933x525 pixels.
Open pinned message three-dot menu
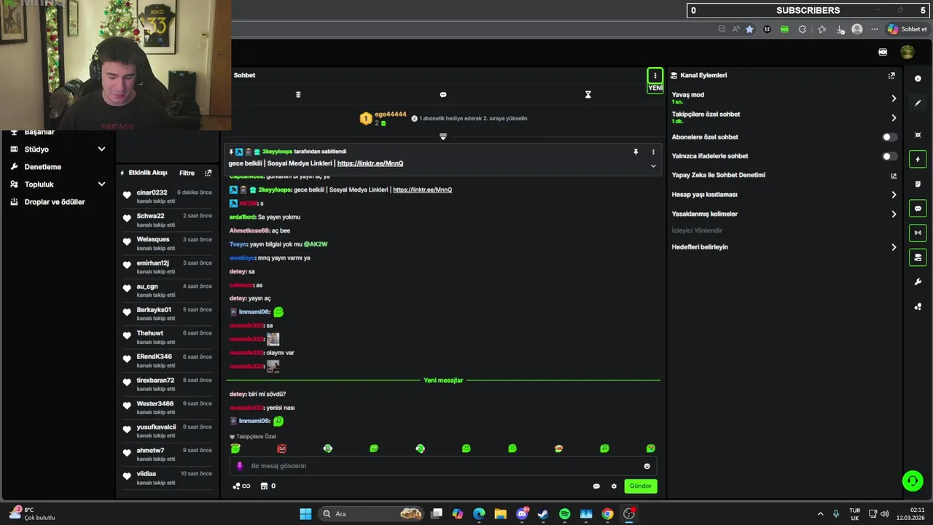653,152
